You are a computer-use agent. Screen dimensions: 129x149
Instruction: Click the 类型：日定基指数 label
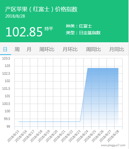(x=83, y=33)
